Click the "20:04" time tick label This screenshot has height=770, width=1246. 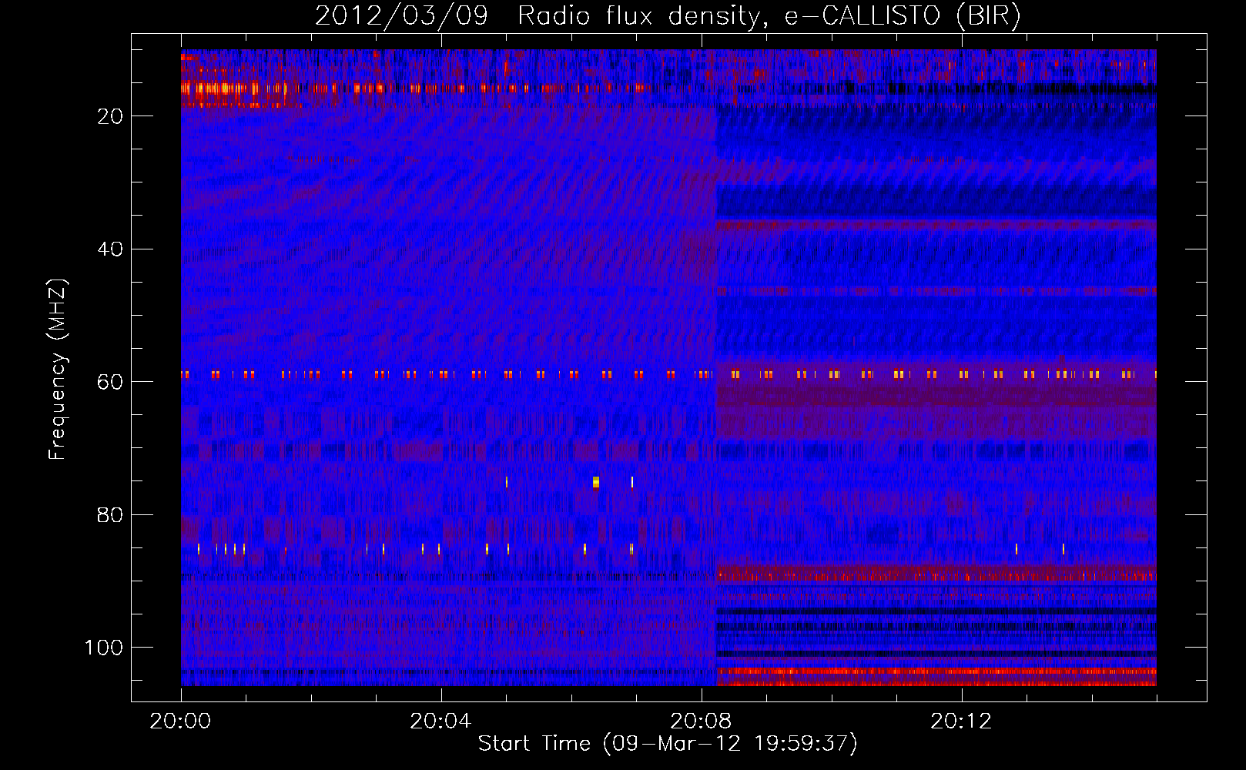pyautogui.click(x=440, y=721)
